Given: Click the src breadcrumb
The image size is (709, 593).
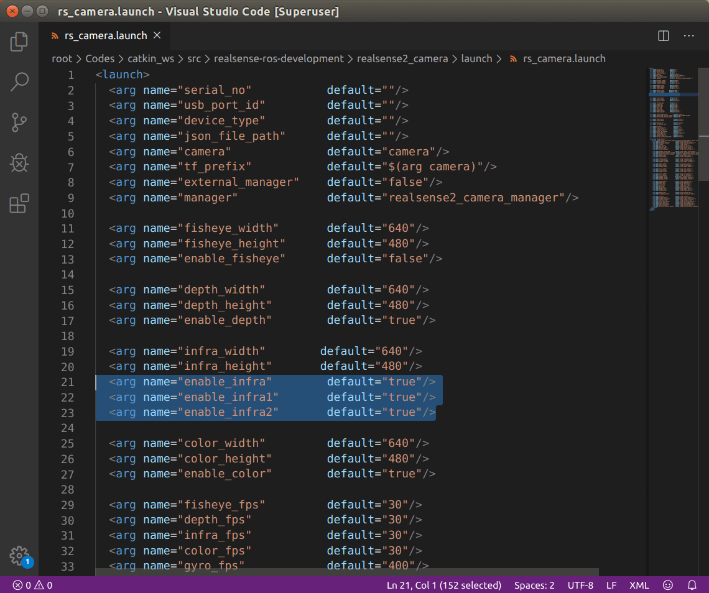Looking at the screenshot, I should (x=194, y=59).
